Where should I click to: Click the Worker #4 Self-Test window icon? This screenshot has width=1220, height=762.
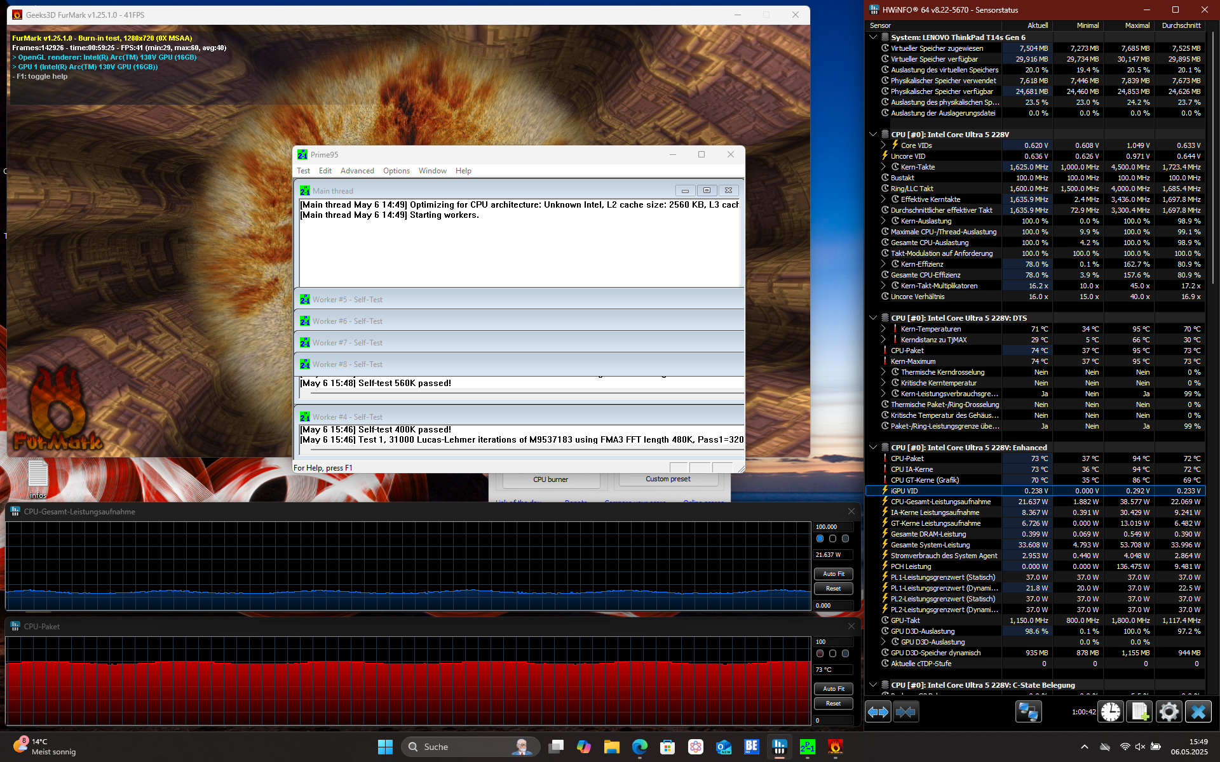click(305, 417)
